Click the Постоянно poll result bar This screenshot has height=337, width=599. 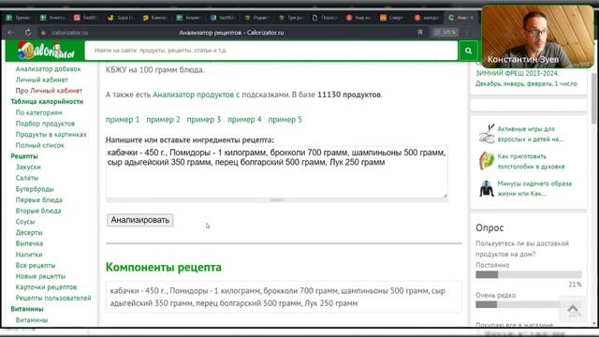click(529, 274)
